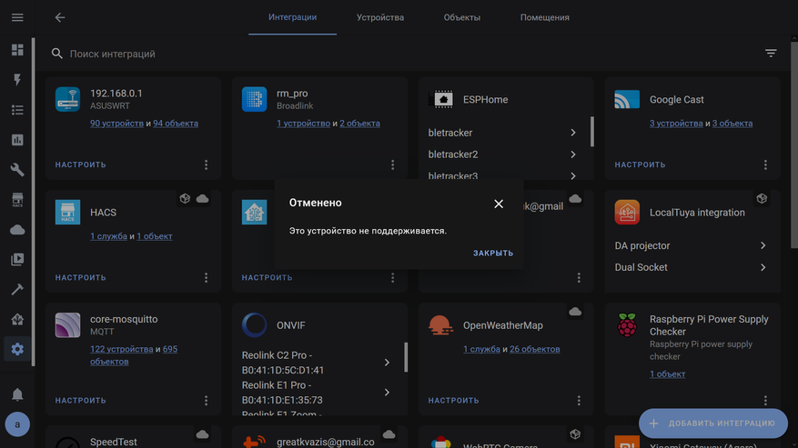Image resolution: width=798 pixels, height=448 pixels.
Task: Open ASUSWRT card three-dot menu
Action: pyautogui.click(x=207, y=164)
